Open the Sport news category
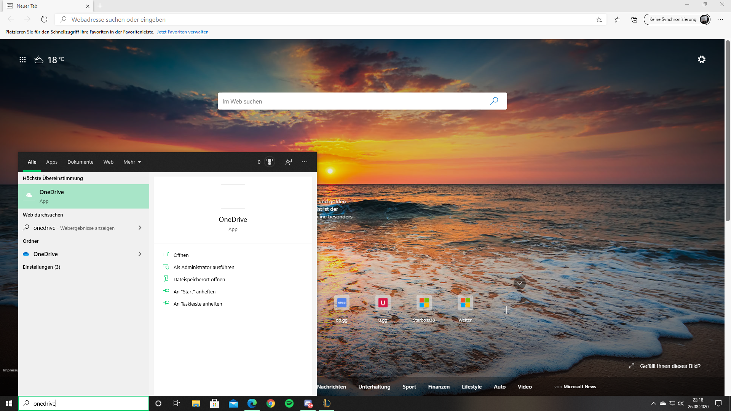The image size is (731, 411). pyautogui.click(x=409, y=387)
